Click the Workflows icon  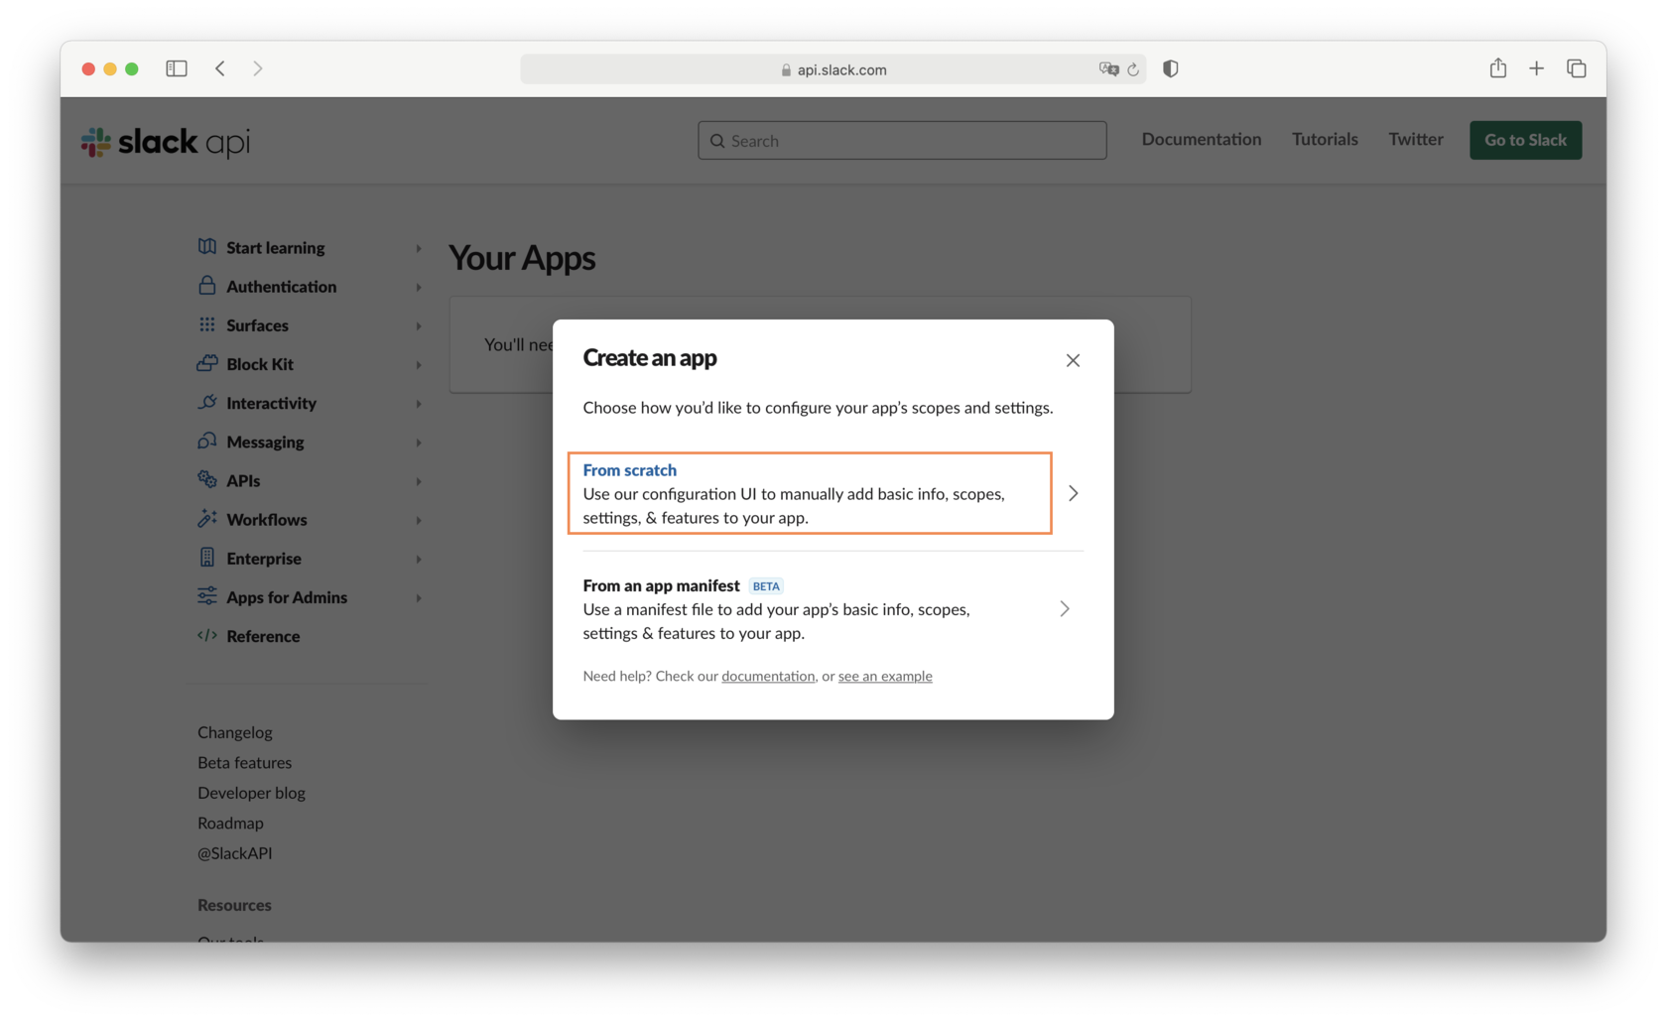(206, 519)
